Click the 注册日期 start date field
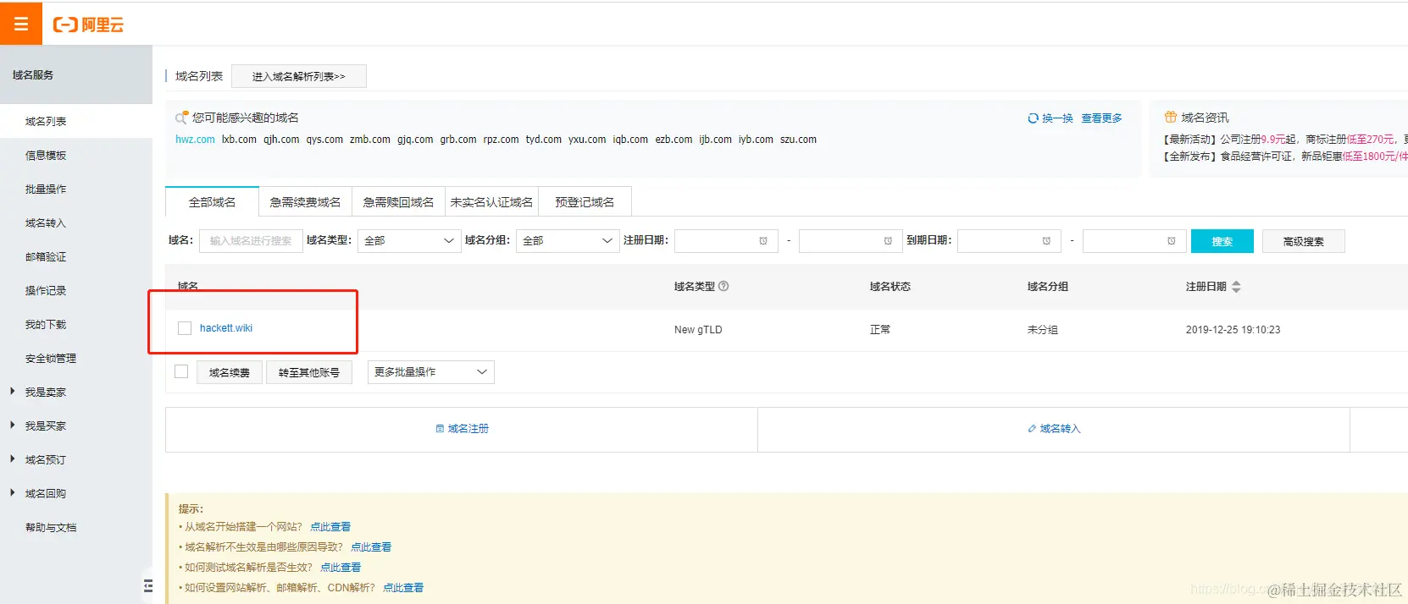 click(x=726, y=241)
